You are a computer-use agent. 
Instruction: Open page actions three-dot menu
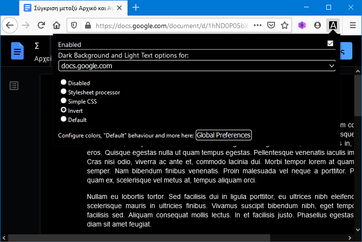point(258,25)
